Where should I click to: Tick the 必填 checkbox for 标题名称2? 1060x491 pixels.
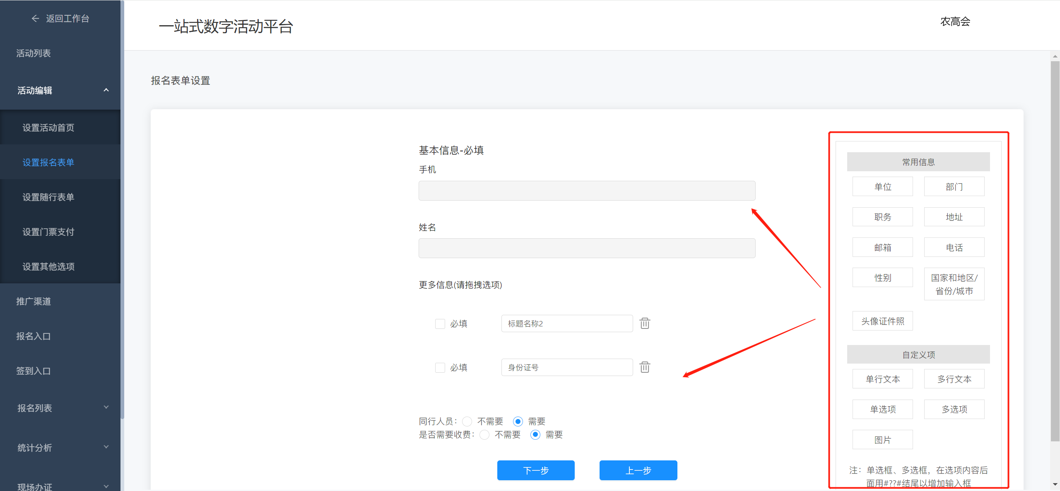(x=440, y=323)
